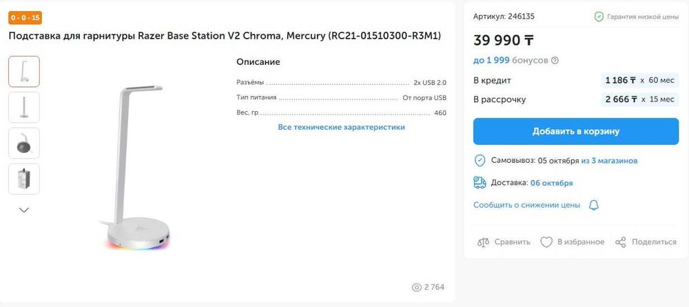
Task: Click the price drop notification bell icon
Action: [x=594, y=206]
